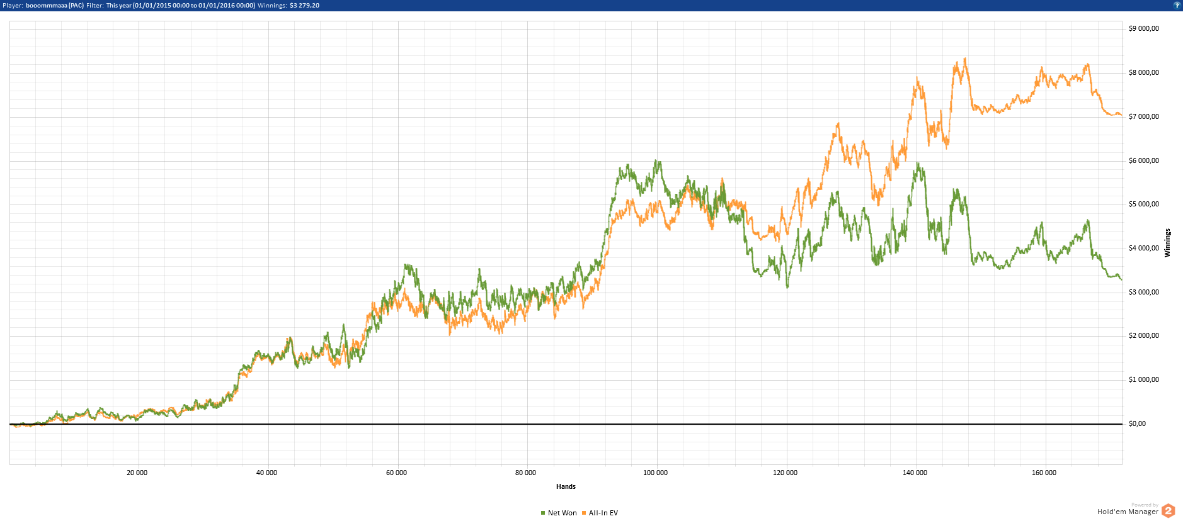
Task: Click the "140 000" x-axis tick label
Action: click(915, 473)
